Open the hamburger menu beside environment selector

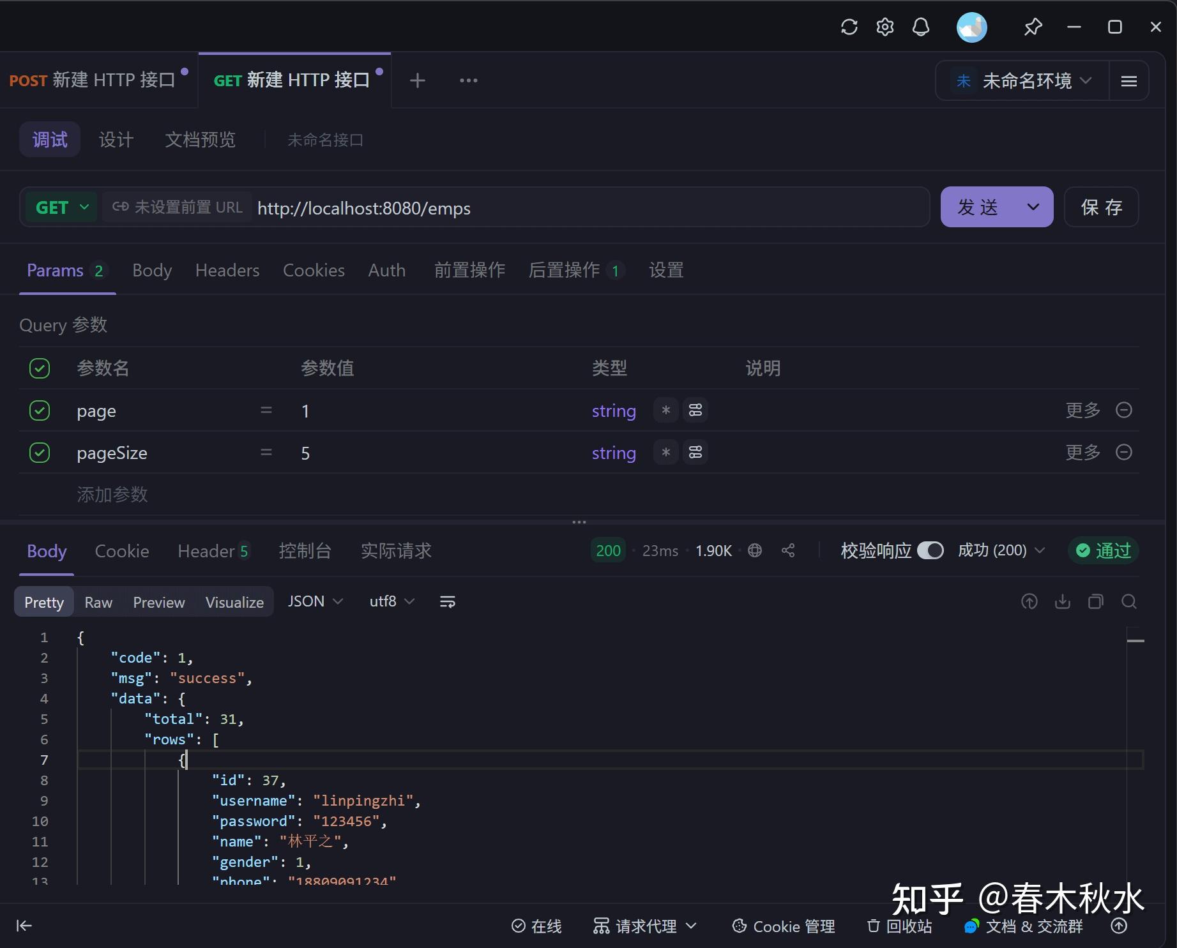point(1129,81)
